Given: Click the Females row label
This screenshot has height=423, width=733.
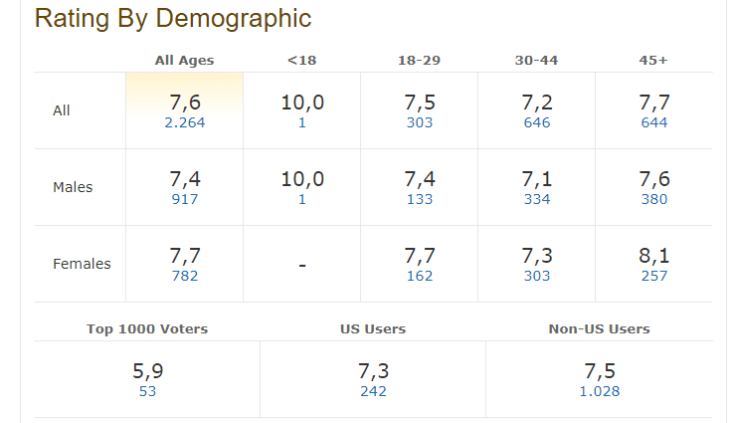Looking at the screenshot, I should [x=82, y=264].
